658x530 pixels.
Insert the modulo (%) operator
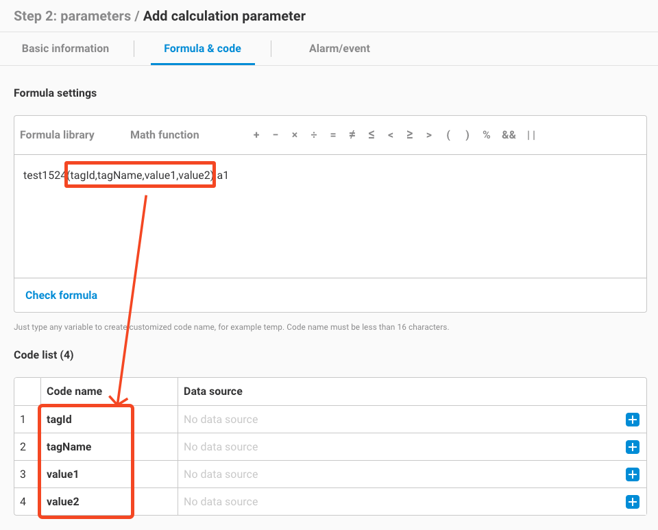[x=487, y=134]
